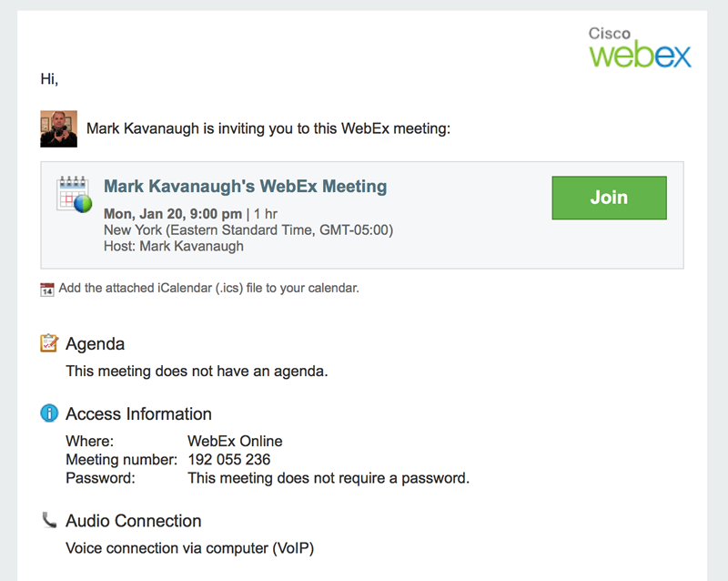Click the New York time zone text
Viewport: 728px width, 581px height.
tap(248, 230)
